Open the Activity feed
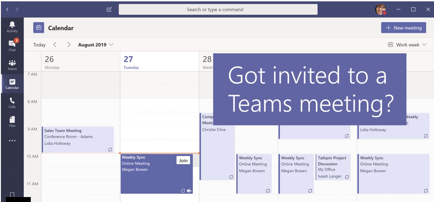This screenshot has height=202, width=434. [x=12, y=27]
